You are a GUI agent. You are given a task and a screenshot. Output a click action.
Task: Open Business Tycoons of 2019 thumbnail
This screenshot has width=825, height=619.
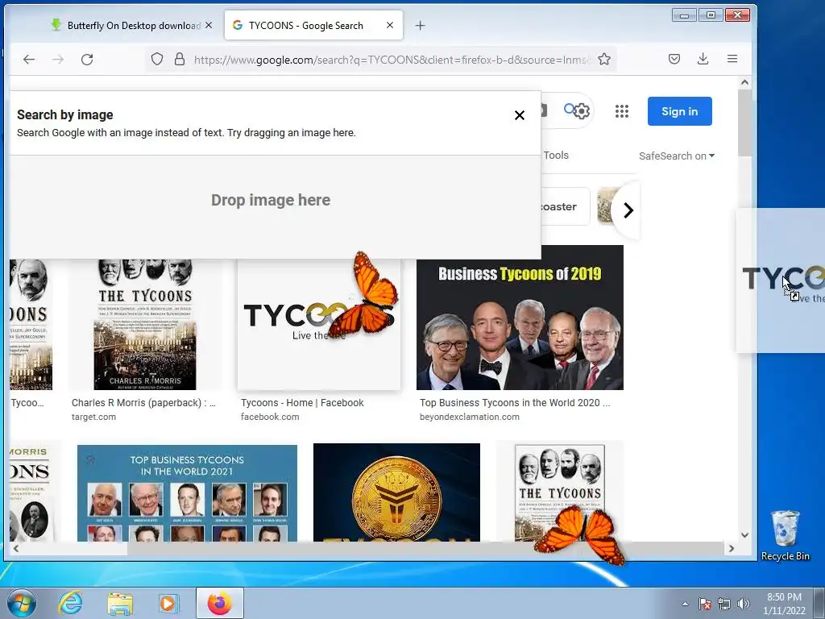[520, 318]
